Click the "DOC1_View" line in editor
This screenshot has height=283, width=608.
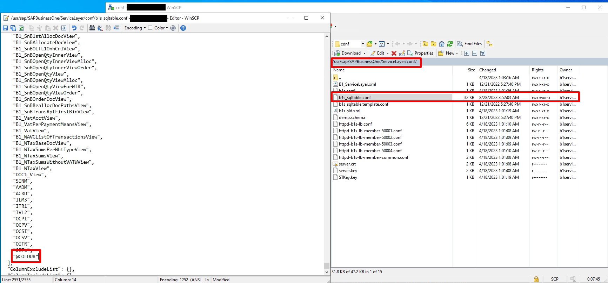tap(30, 175)
